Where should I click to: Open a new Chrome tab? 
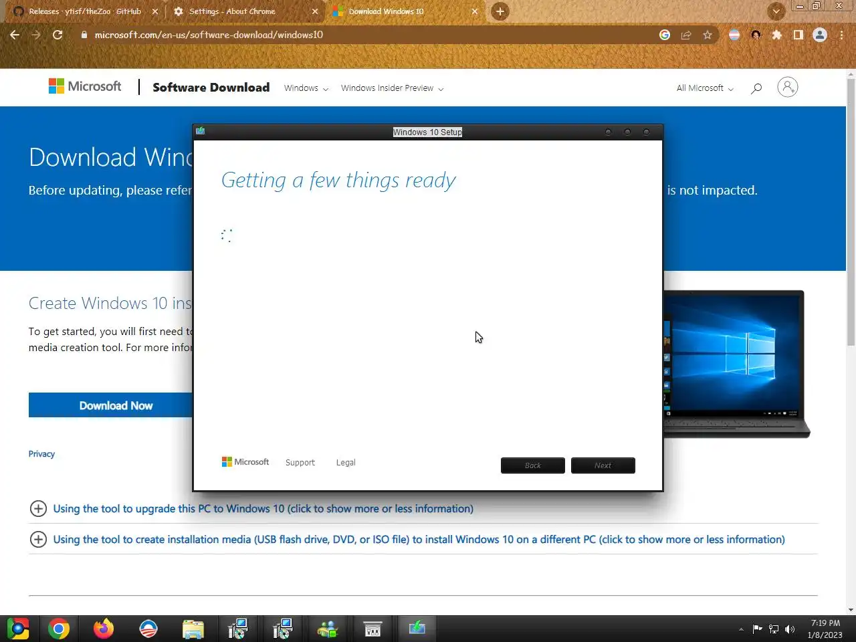pyautogui.click(x=500, y=11)
